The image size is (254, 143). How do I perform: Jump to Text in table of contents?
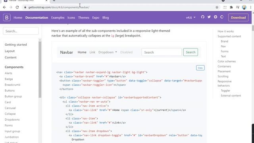[x=223, y=56]
